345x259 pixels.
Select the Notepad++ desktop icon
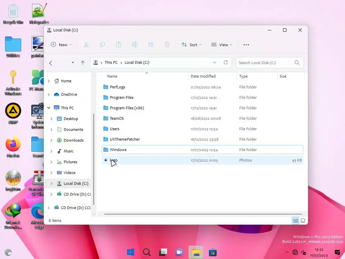39,13
